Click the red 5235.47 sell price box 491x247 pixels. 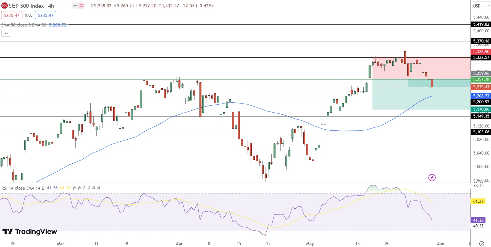point(12,15)
